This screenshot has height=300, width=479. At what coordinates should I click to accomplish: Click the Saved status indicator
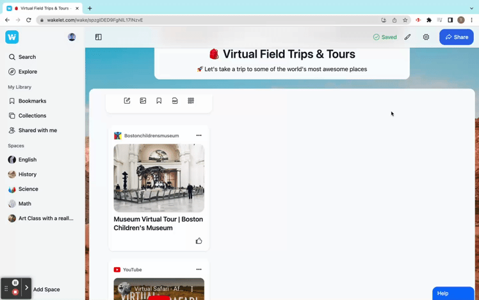(x=385, y=37)
